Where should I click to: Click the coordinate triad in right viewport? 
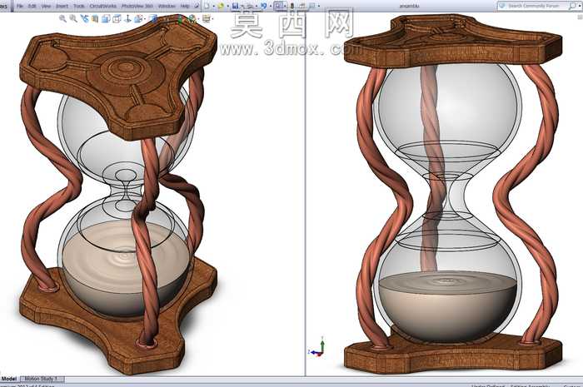(317, 346)
